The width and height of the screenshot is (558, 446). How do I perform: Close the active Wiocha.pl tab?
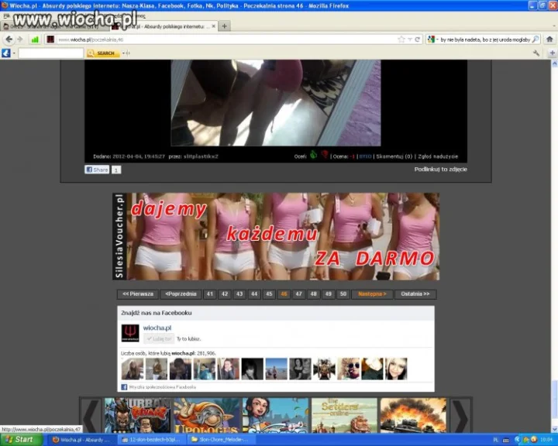point(214,26)
